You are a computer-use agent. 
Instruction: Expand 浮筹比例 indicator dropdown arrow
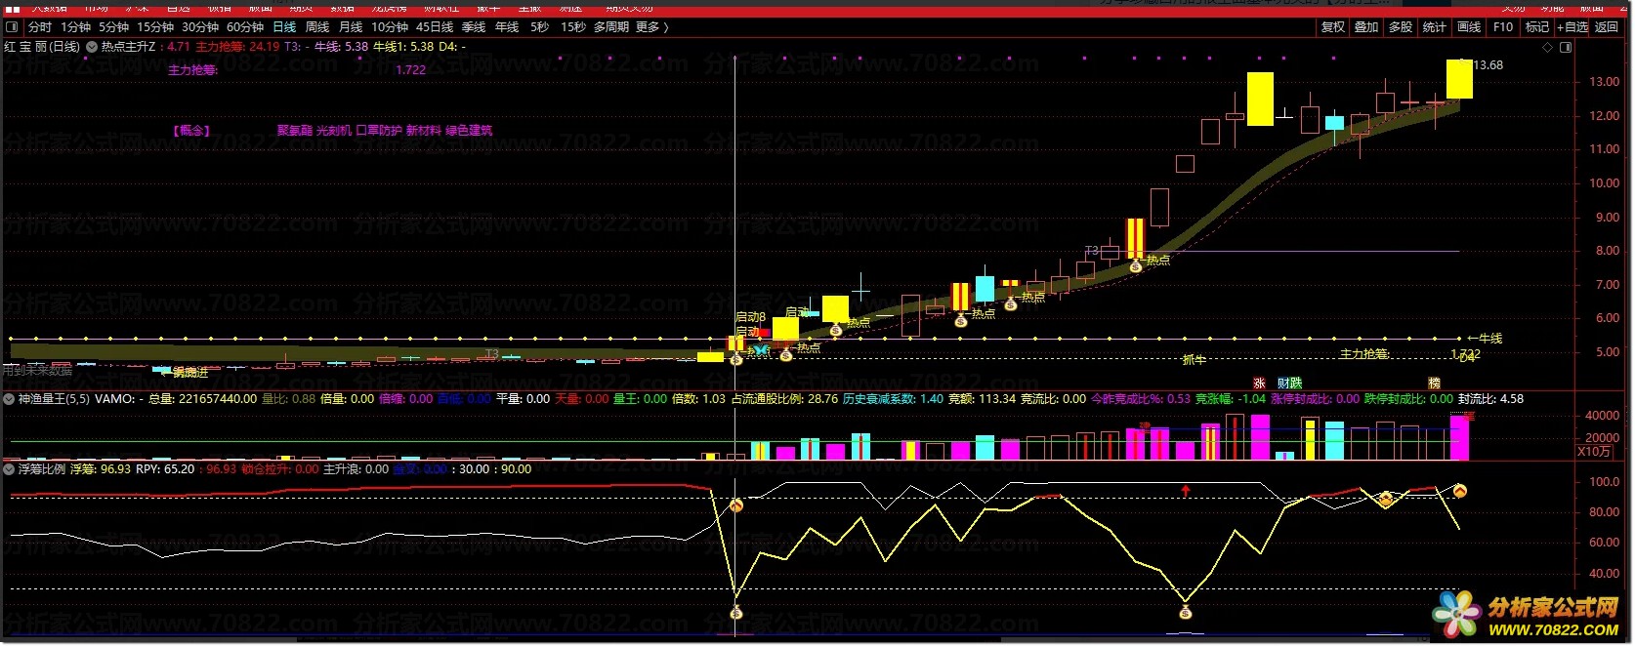pyautogui.click(x=10, y=469)
